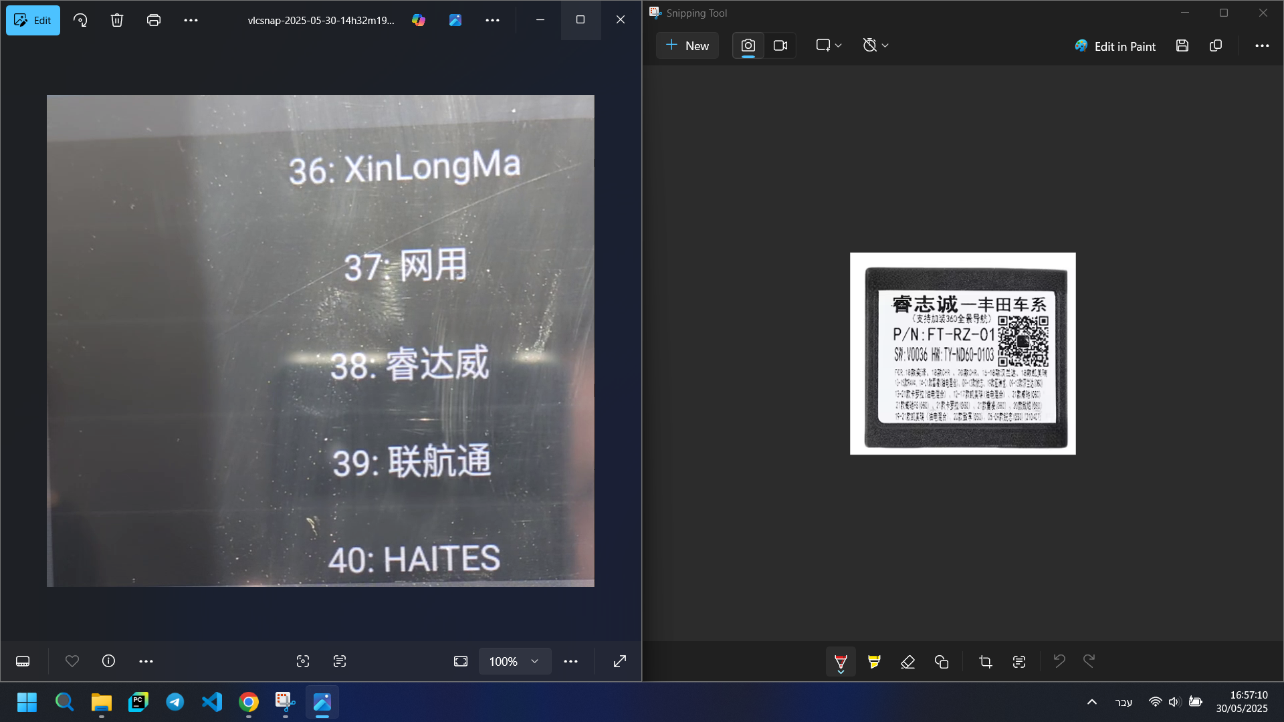
Task: Select the Snip camera mode
Action: [x=748, y=45]
